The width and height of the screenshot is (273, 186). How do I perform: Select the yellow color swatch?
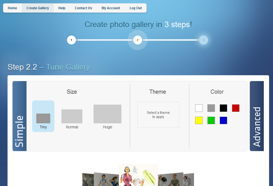pos(199,120)
